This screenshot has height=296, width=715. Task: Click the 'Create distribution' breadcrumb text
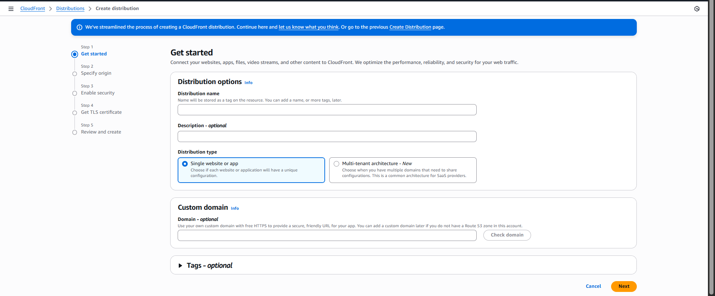pyautogui.click(x=117, y=9)
